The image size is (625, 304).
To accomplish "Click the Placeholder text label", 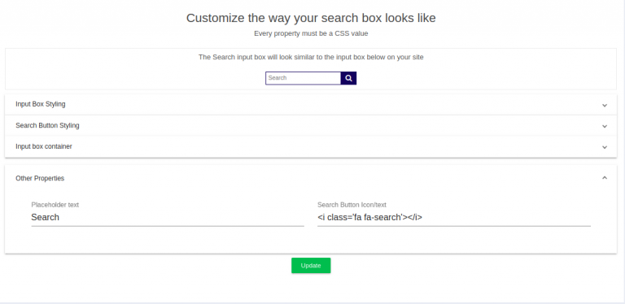I will pos(55,205).
